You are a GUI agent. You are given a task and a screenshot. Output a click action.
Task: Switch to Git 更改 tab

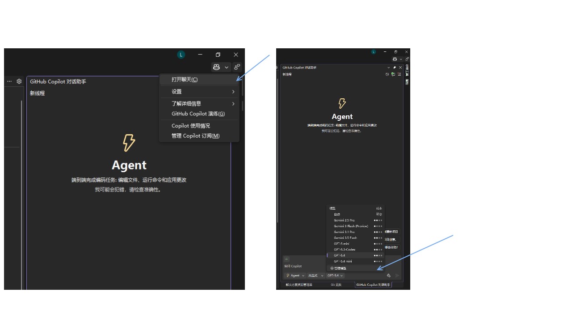coord(336,285)
